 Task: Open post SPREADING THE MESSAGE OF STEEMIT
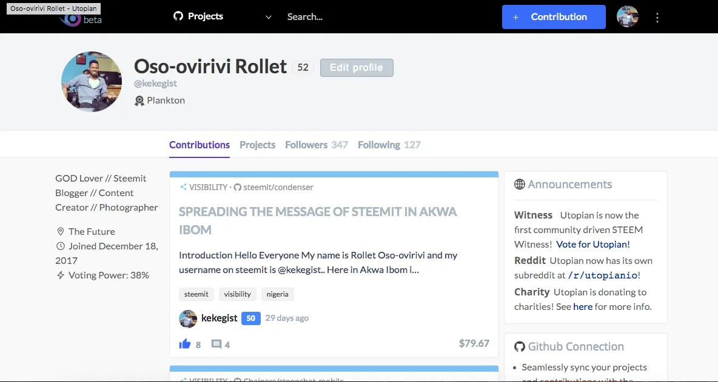pyautogui.click(x=318, y=221)
